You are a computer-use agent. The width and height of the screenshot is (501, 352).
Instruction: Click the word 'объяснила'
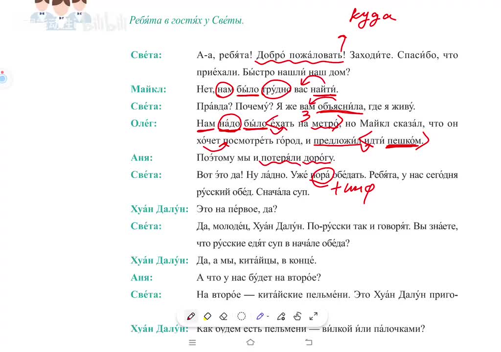pos(341,107)
